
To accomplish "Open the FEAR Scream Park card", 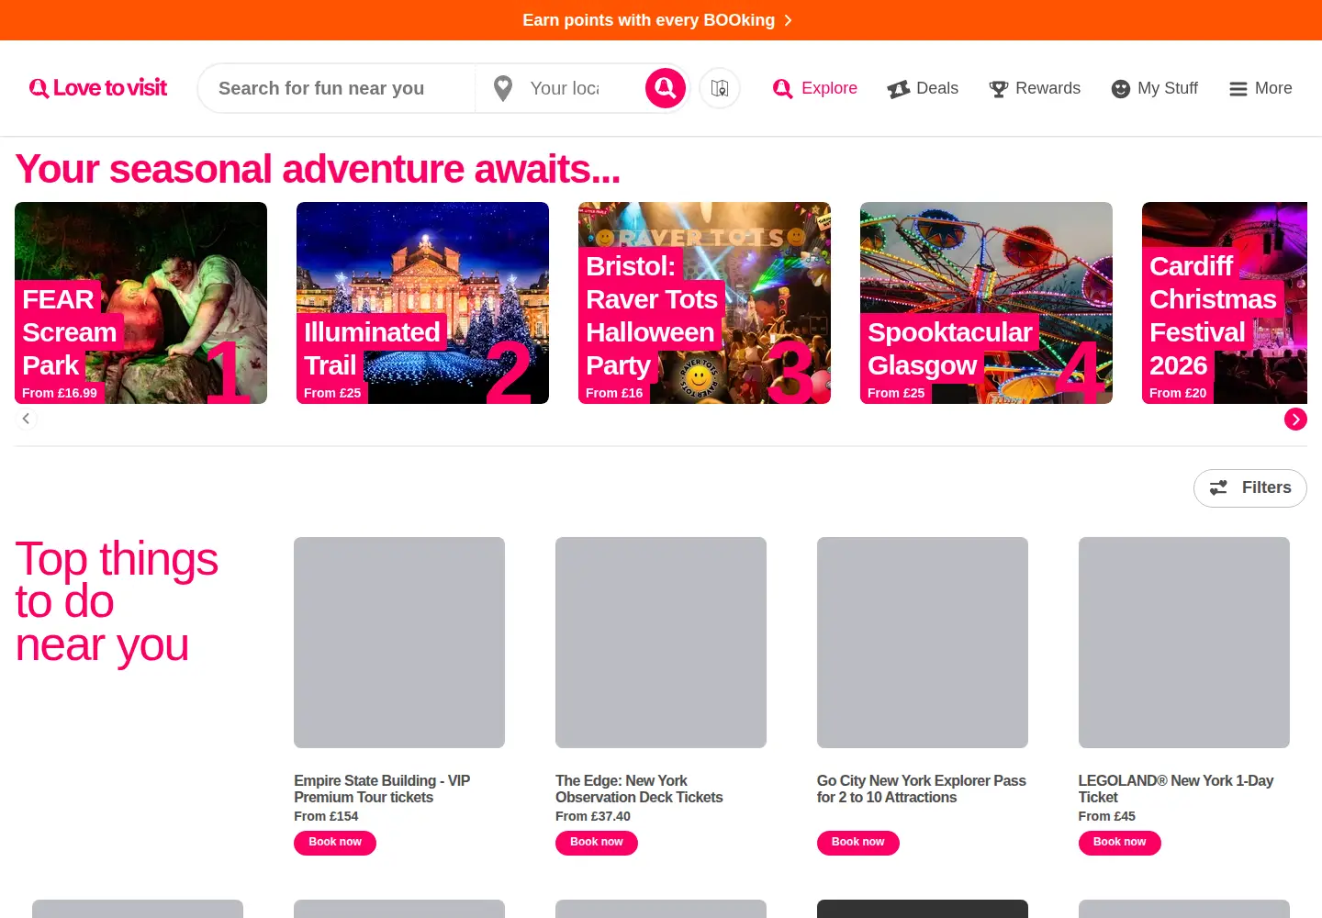I will 140,303.
